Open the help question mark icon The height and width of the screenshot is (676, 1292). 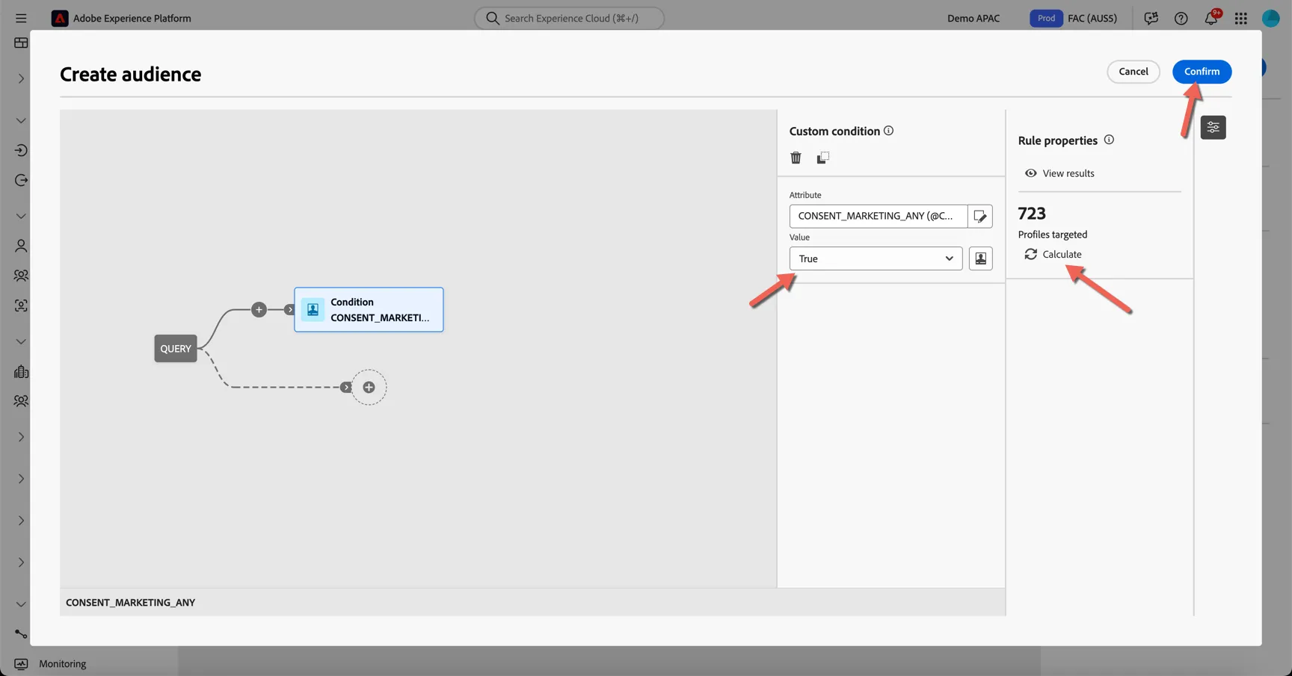pyautogui.click(x=1181, y=18)
